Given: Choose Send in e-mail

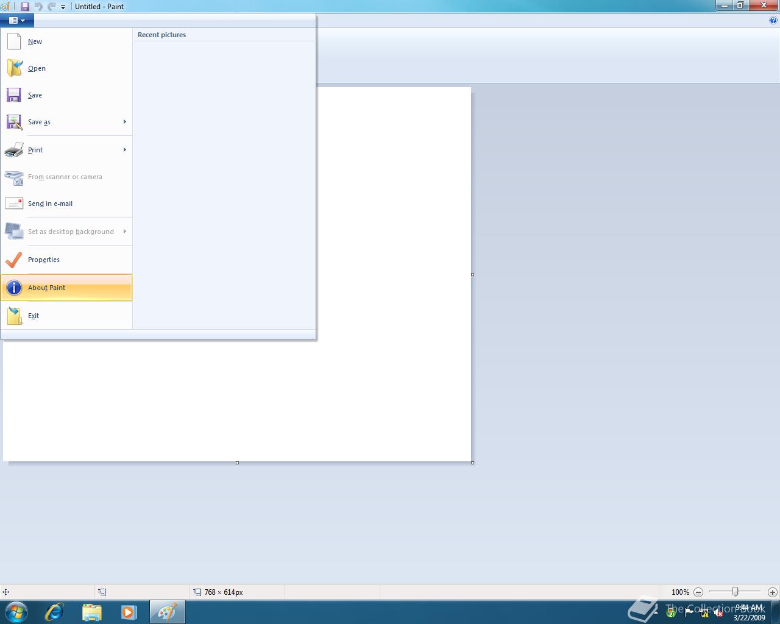Looking at the screenshot, I should (x=66, y=204).
